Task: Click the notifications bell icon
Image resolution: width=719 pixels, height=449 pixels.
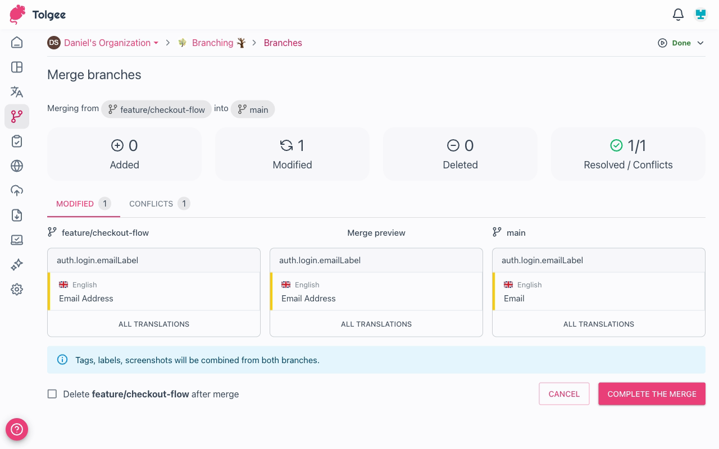Action: 678,15
